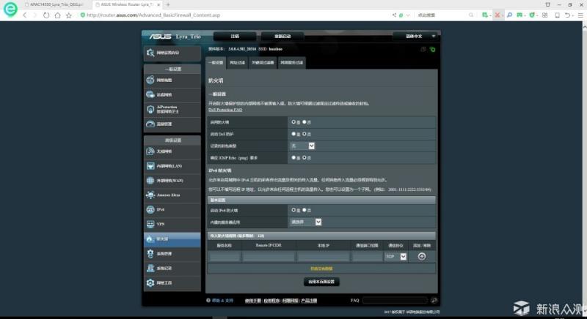The height and width of the screenshot is (319, 587).
Task: Open the language selector dropdown
Action: [x=417, y=36]
